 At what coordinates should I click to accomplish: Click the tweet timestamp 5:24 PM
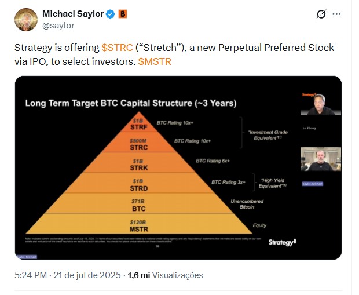tap(31, 275)
